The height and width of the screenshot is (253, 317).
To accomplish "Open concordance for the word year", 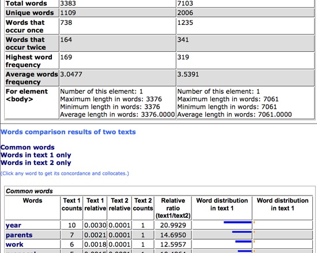I will click(x=13, y=225).
